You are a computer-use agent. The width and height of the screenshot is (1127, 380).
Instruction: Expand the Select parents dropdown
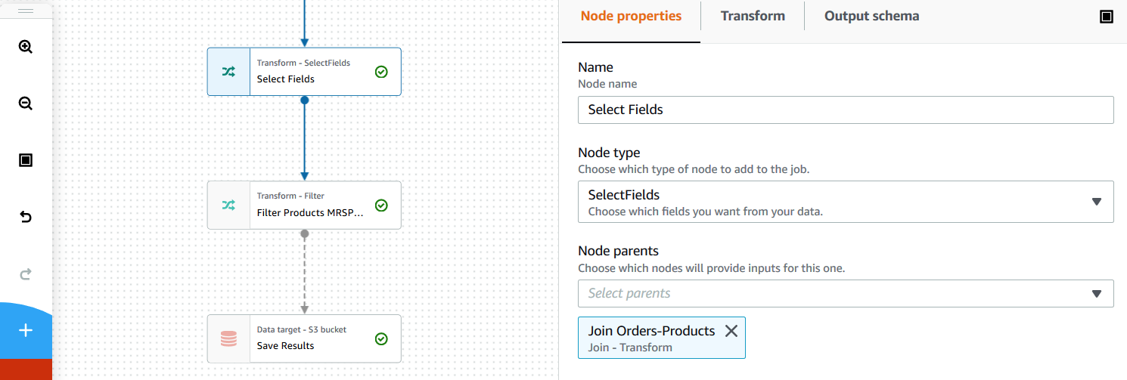(x=845, y=293)
